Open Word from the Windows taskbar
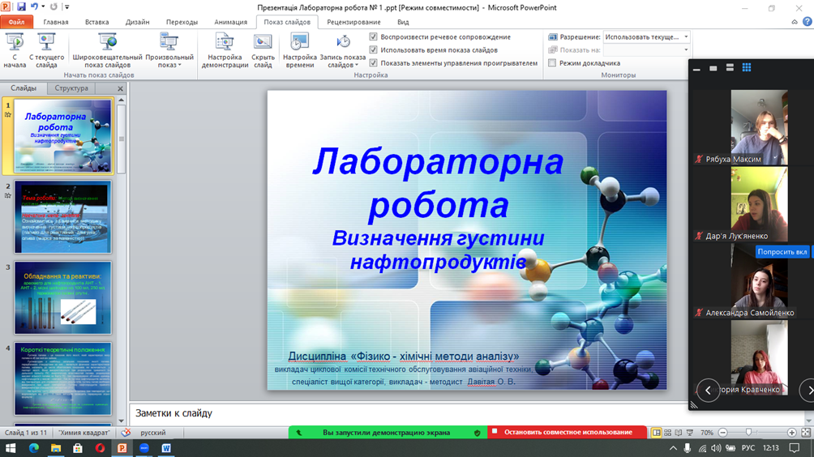This screenshot has width=814, height=457. point(166,448)
